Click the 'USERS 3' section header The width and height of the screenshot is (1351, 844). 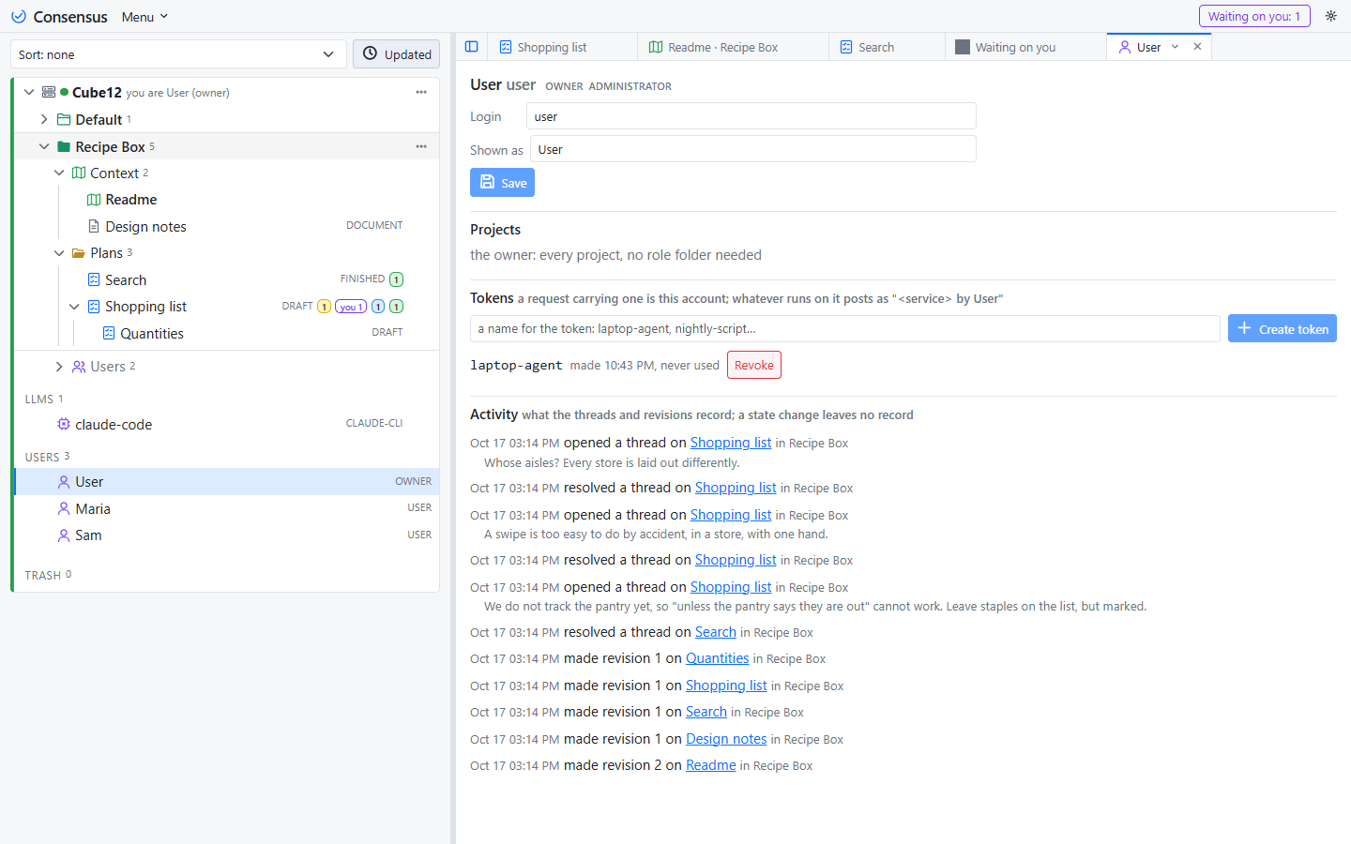[47, 457]
